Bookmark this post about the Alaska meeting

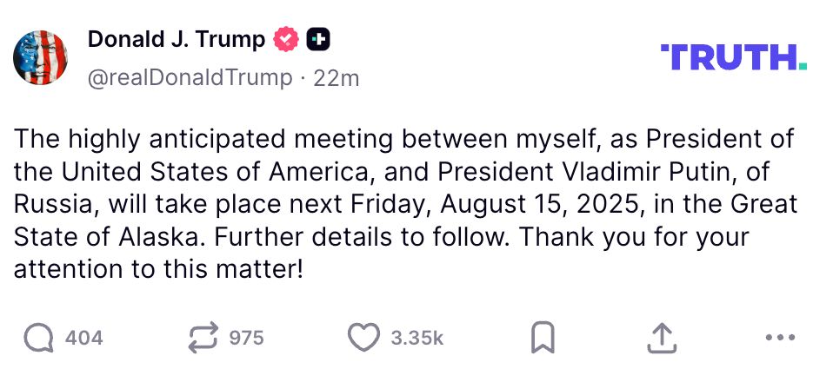543,337
